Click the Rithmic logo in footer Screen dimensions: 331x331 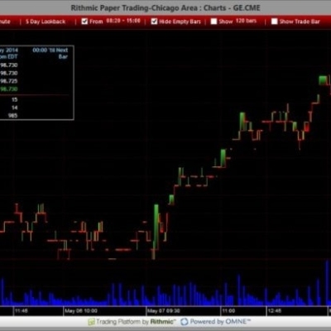(x=91, y=322)
